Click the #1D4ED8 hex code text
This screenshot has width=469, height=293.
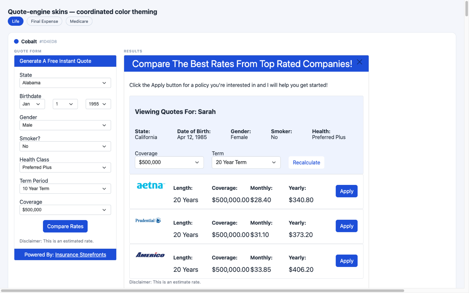tap(48, 42)
